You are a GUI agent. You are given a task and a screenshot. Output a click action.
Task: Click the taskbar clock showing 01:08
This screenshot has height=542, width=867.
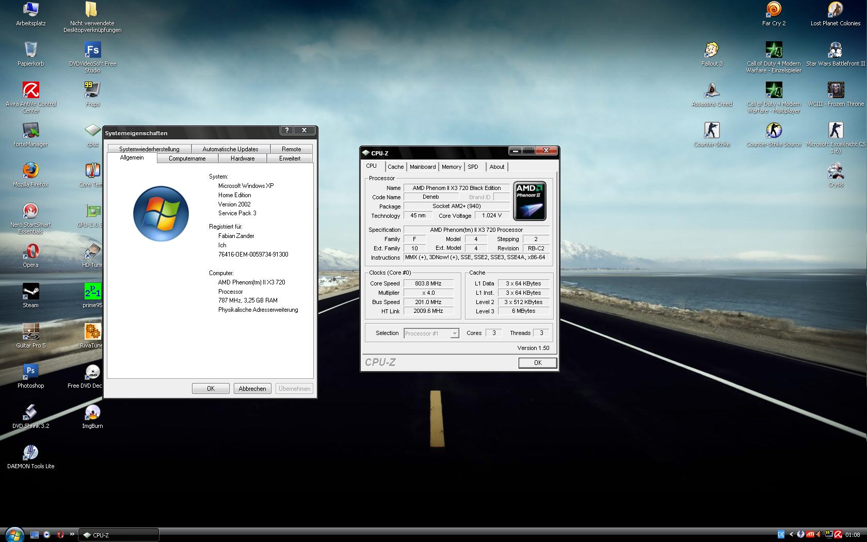(853, 535)
